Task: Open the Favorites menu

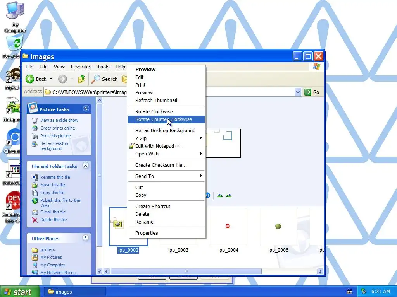Action: (x=81, y=67)
